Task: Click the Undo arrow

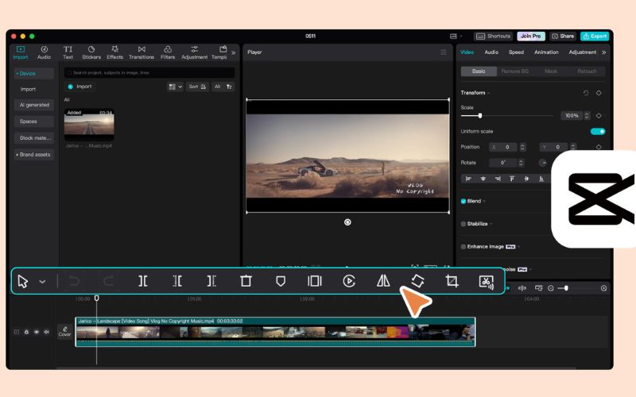Action: (x=74, y=281)
